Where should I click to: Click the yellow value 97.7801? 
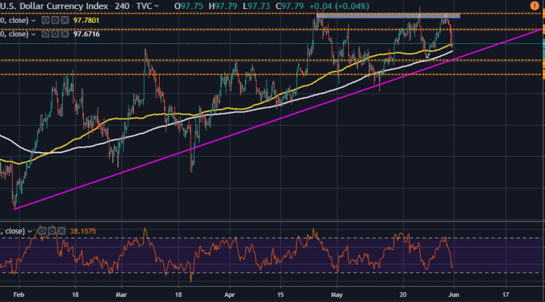(x=86, y=20)
